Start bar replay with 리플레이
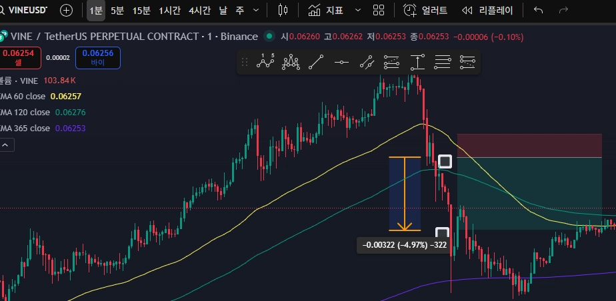 pos(487,10)
